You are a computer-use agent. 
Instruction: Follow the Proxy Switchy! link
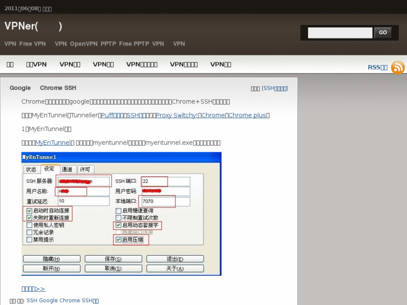[176, 115]
